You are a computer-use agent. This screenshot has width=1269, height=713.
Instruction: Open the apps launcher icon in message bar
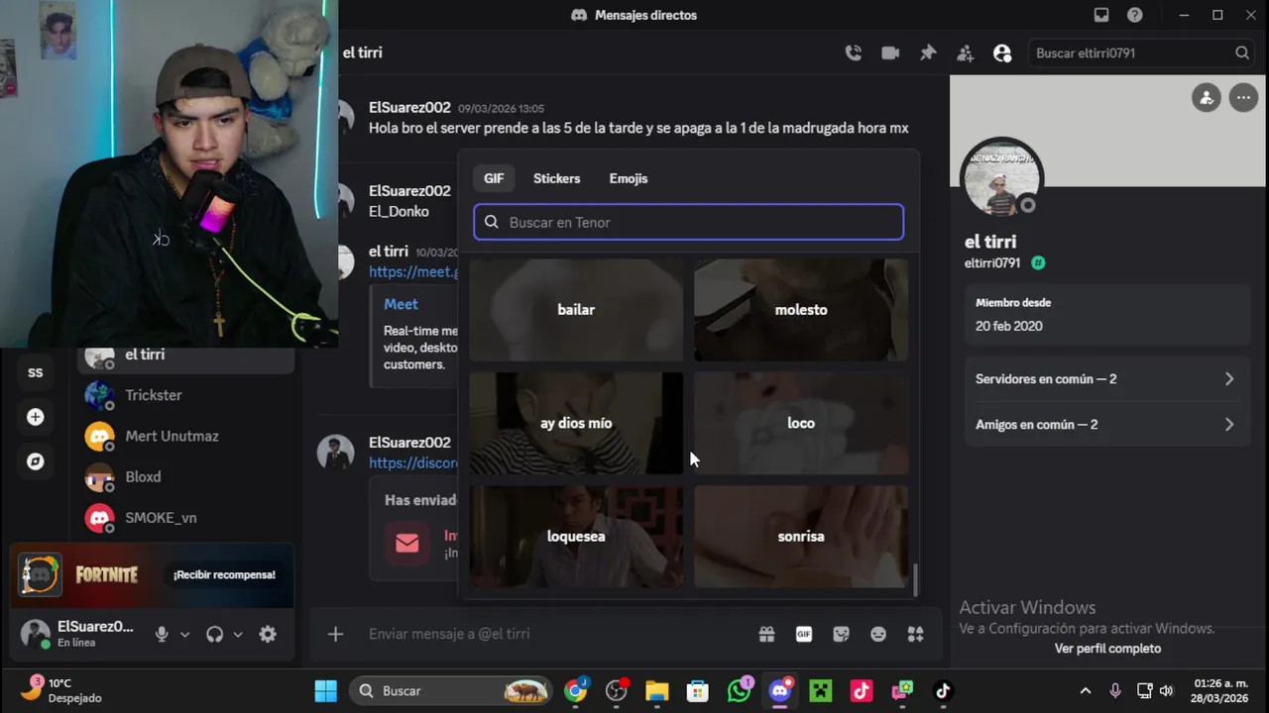(915, 634)
